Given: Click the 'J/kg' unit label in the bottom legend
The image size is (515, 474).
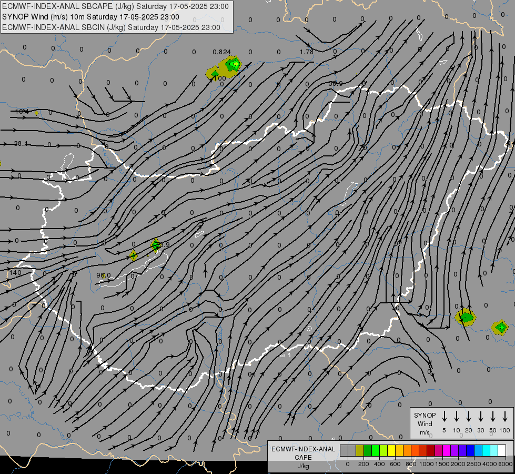Looking at the screenshot, I should (303, 466).
